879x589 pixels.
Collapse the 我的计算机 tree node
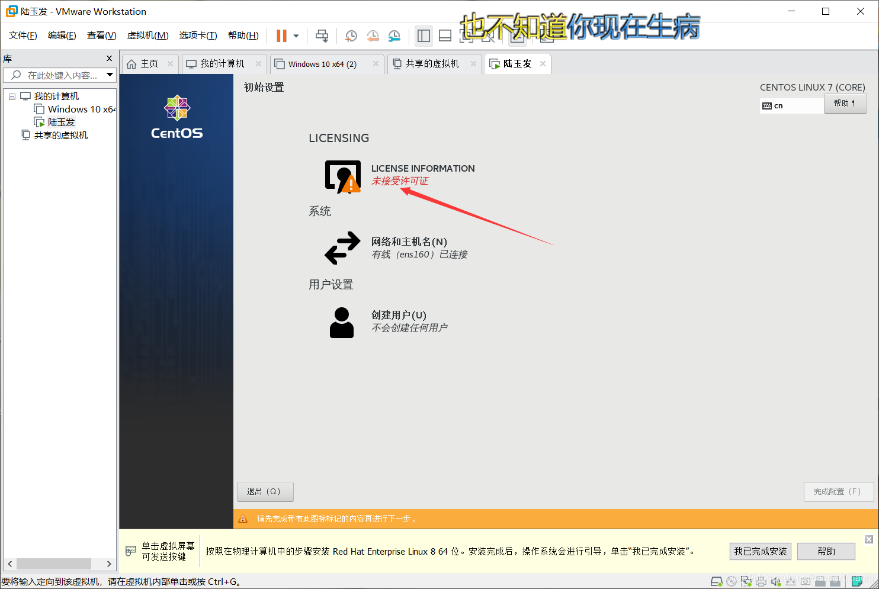pos(12,96)
